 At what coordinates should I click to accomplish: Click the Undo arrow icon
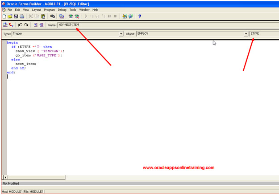(x=20, y=25)
